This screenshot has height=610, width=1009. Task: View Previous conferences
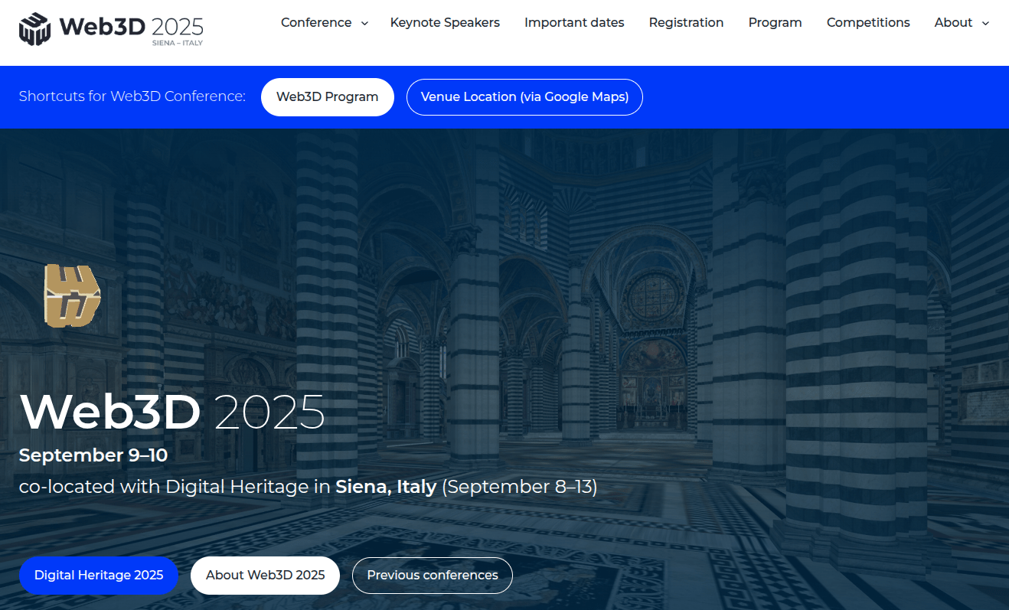pyautogui.click(x=433, y=576)
